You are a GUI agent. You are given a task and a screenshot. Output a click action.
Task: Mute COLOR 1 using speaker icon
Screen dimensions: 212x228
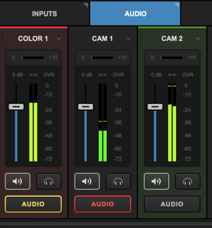[18, 181]
